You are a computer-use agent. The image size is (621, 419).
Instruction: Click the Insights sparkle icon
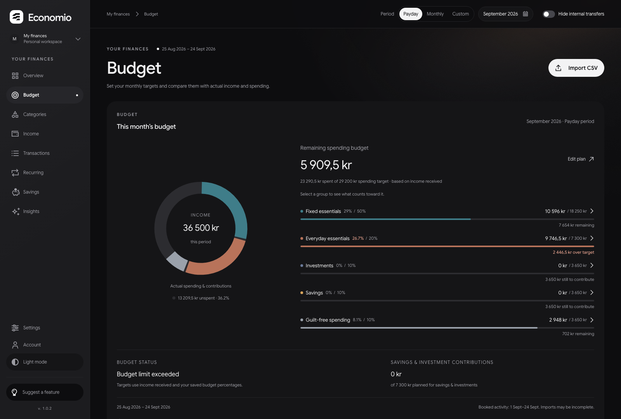(x=16, y=211)
